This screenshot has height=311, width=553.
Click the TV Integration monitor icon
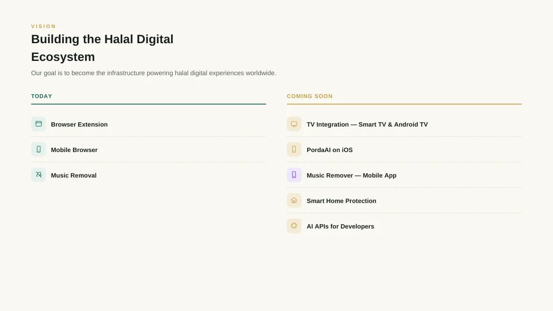pyautogui.click(x=294, y=124)
